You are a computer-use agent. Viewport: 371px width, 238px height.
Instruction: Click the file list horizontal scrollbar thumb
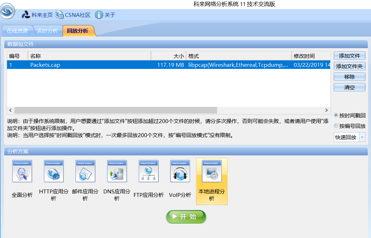point(116,110)
